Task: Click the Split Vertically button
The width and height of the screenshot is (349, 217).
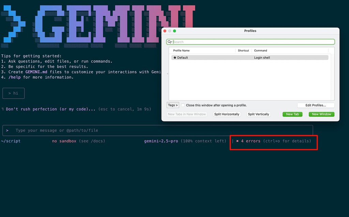Action: point(258,114)
